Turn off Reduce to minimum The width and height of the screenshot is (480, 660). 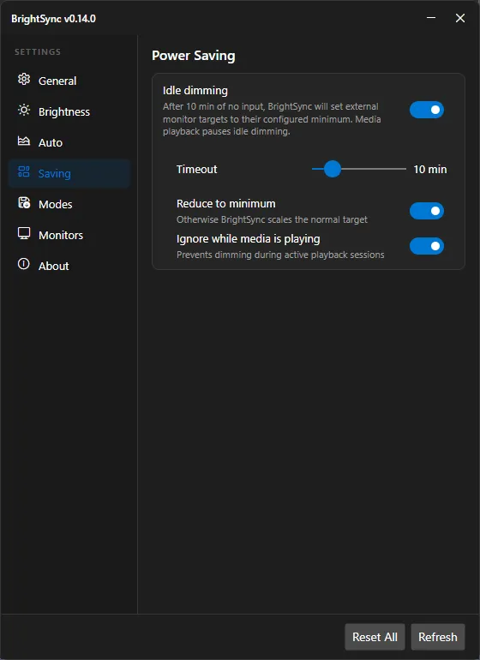click(427, 211)
